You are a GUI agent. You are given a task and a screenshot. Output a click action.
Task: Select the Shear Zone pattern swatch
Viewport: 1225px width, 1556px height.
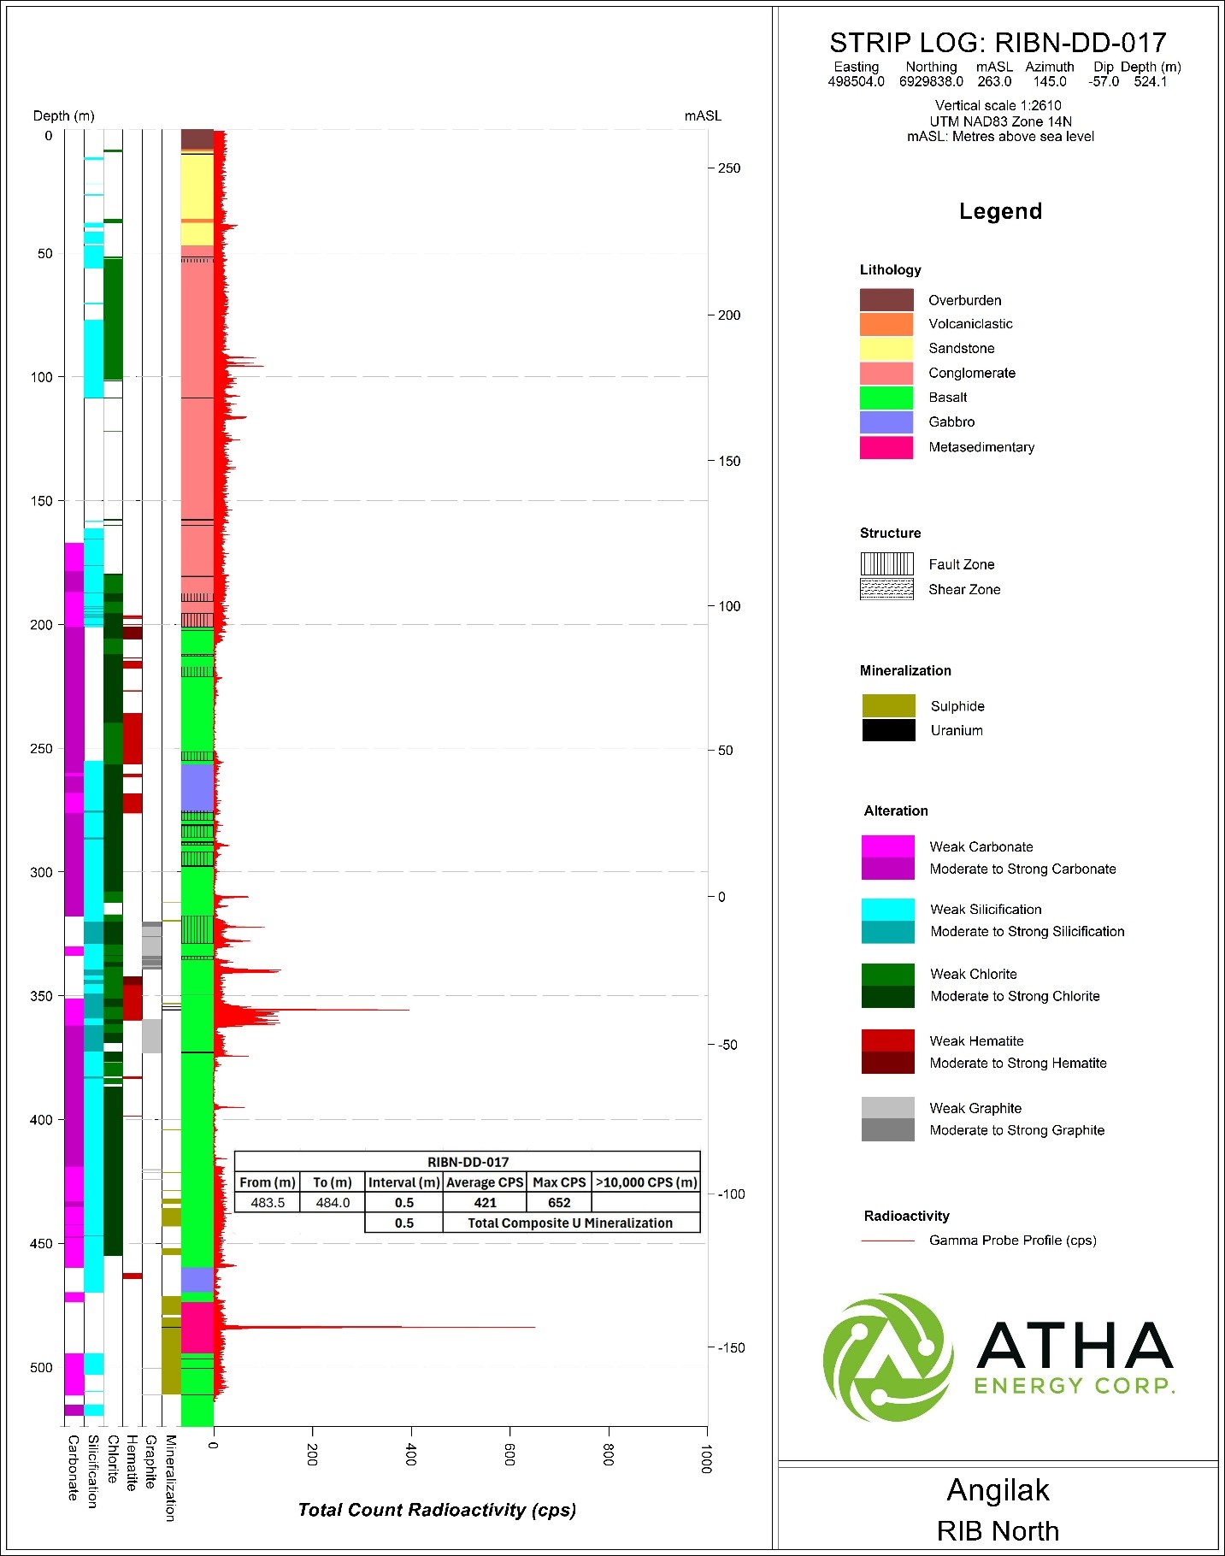(886, 589)
